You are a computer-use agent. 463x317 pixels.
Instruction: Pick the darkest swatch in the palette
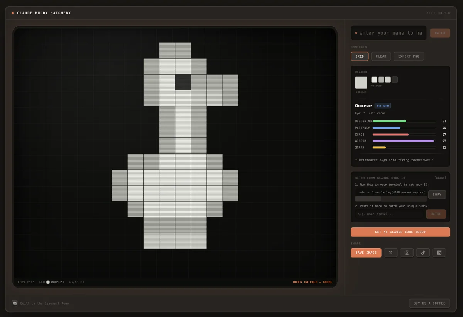[x=395, y=80]
